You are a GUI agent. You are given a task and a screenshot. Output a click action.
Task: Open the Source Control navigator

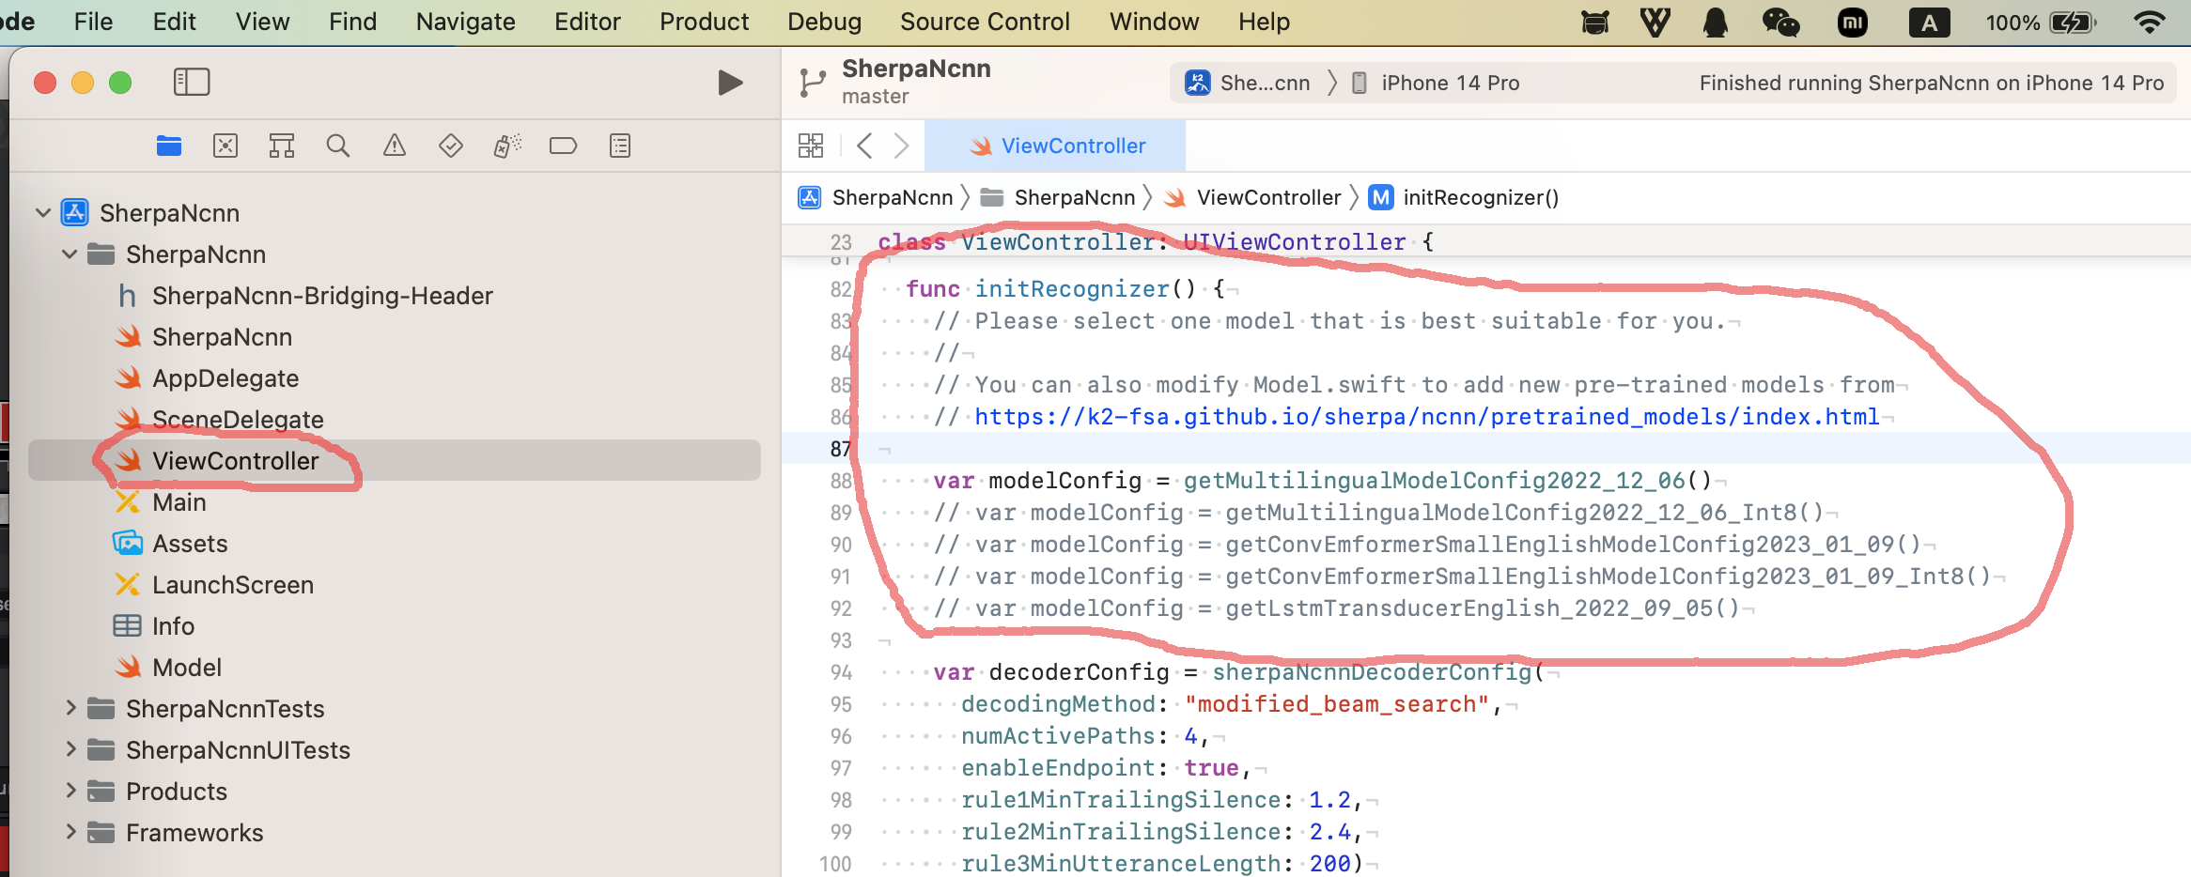tap(225, 146)
